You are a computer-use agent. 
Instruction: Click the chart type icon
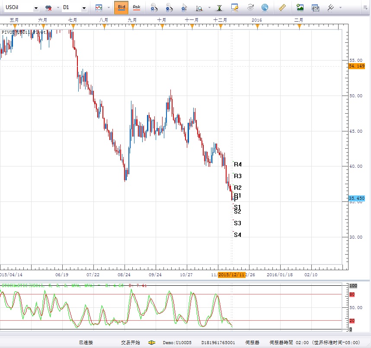(x=99, y=8)
